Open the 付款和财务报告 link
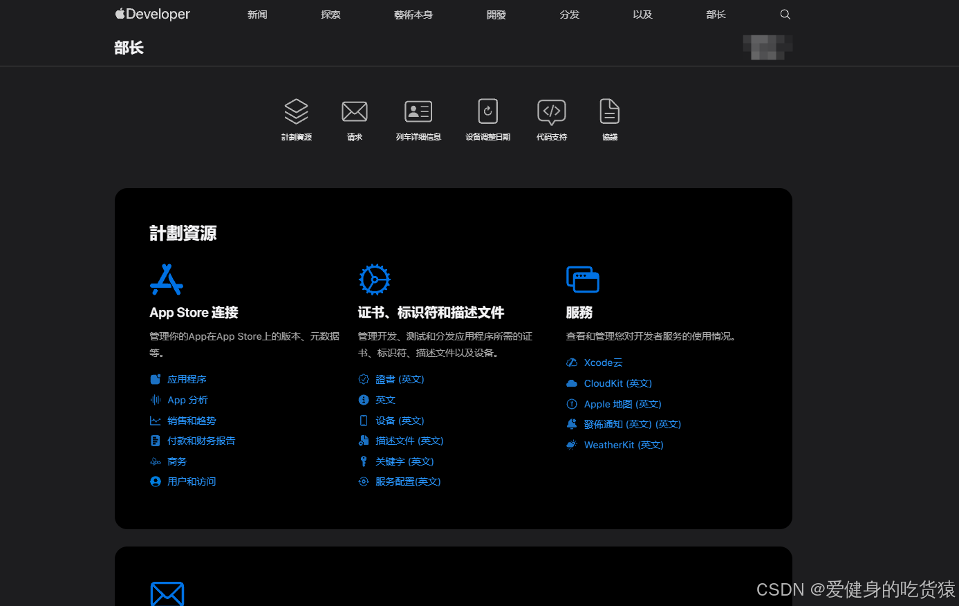Screen dimensions: 959x606 201,441
